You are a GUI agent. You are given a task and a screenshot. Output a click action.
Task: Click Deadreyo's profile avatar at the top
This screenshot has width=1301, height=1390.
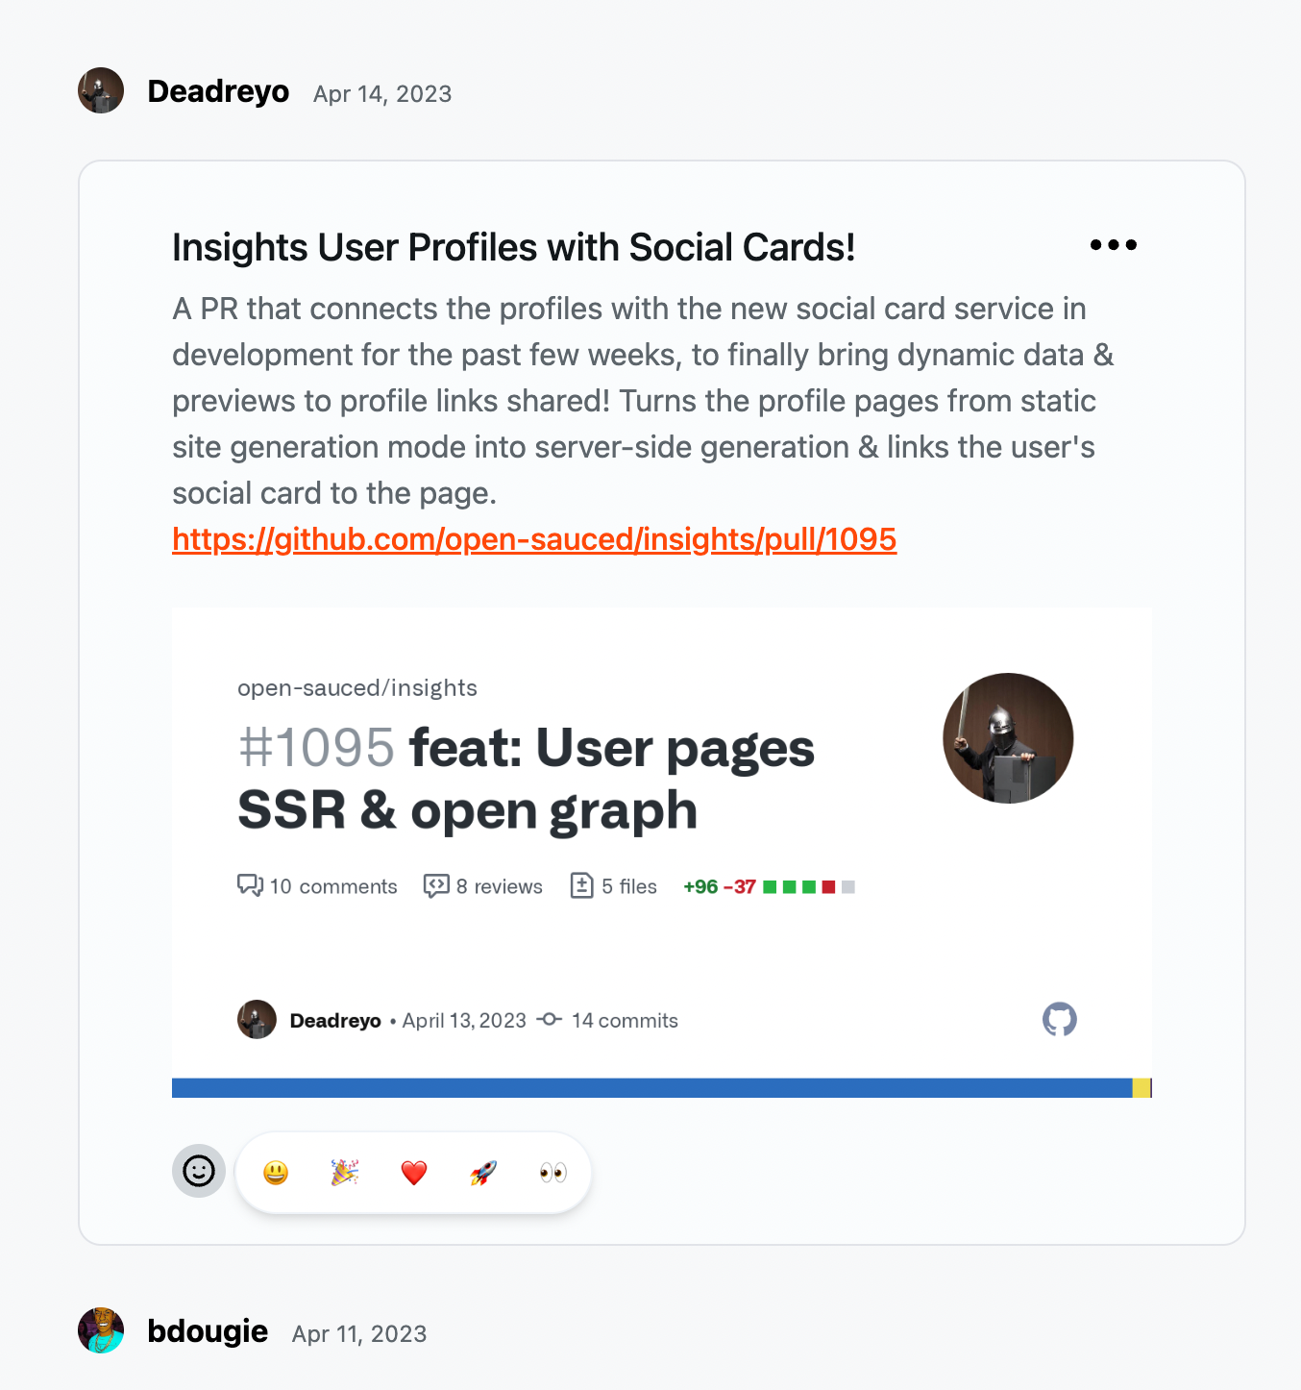[x=100, y=89]
